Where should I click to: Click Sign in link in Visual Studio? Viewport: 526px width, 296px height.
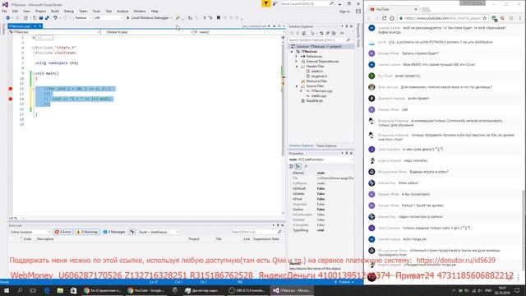(344, 12)
